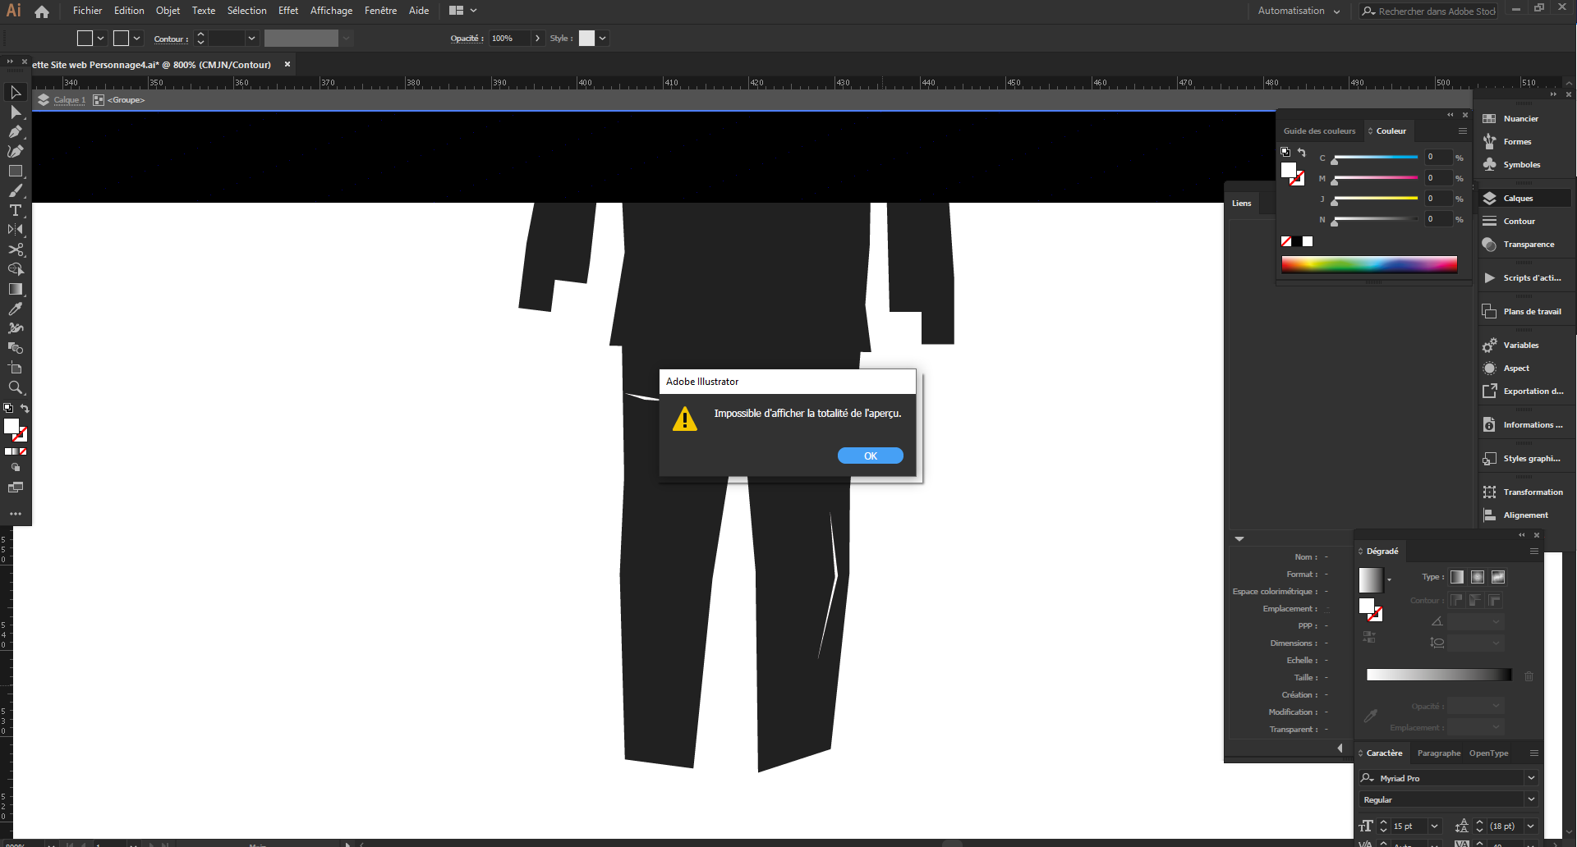
Task: Expand the Regular font style dropdown
Action: (1531, 799)
